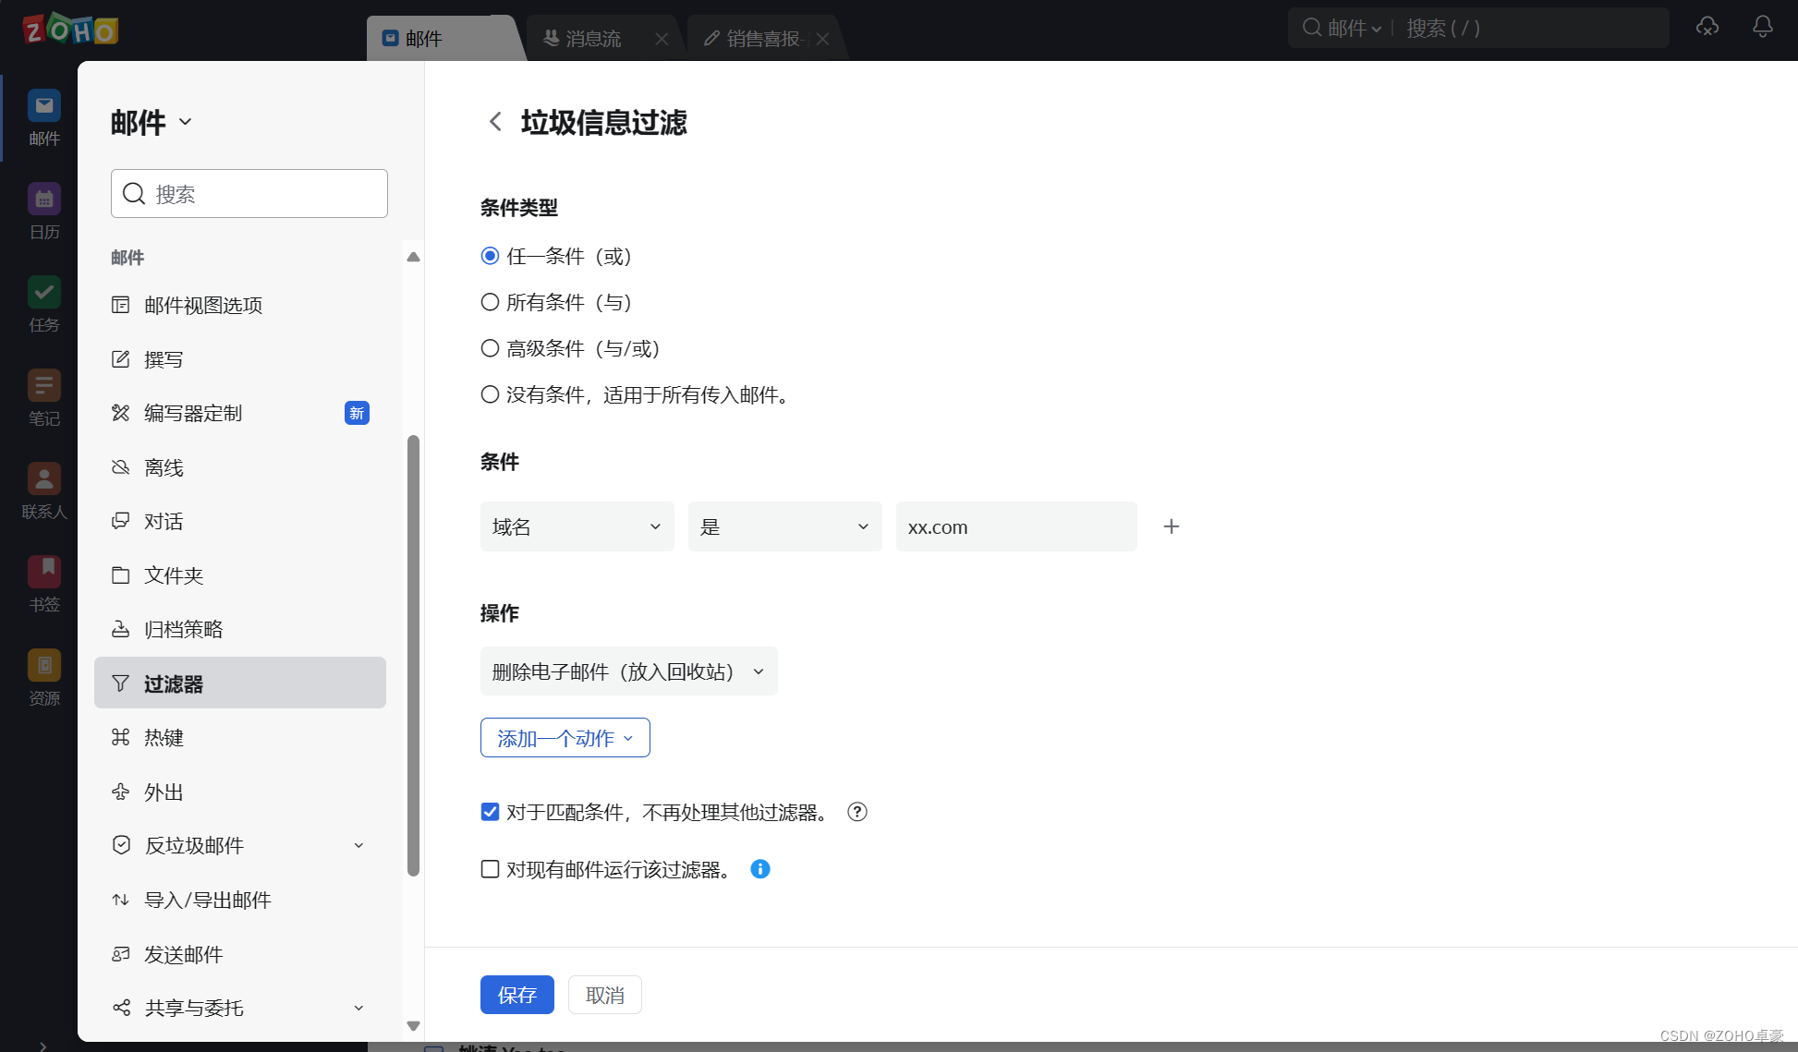Open the Contacts (联系人) app icon
This screenshot has width=1798, height=1052.
pyautogui.click(x=43, y=480)
